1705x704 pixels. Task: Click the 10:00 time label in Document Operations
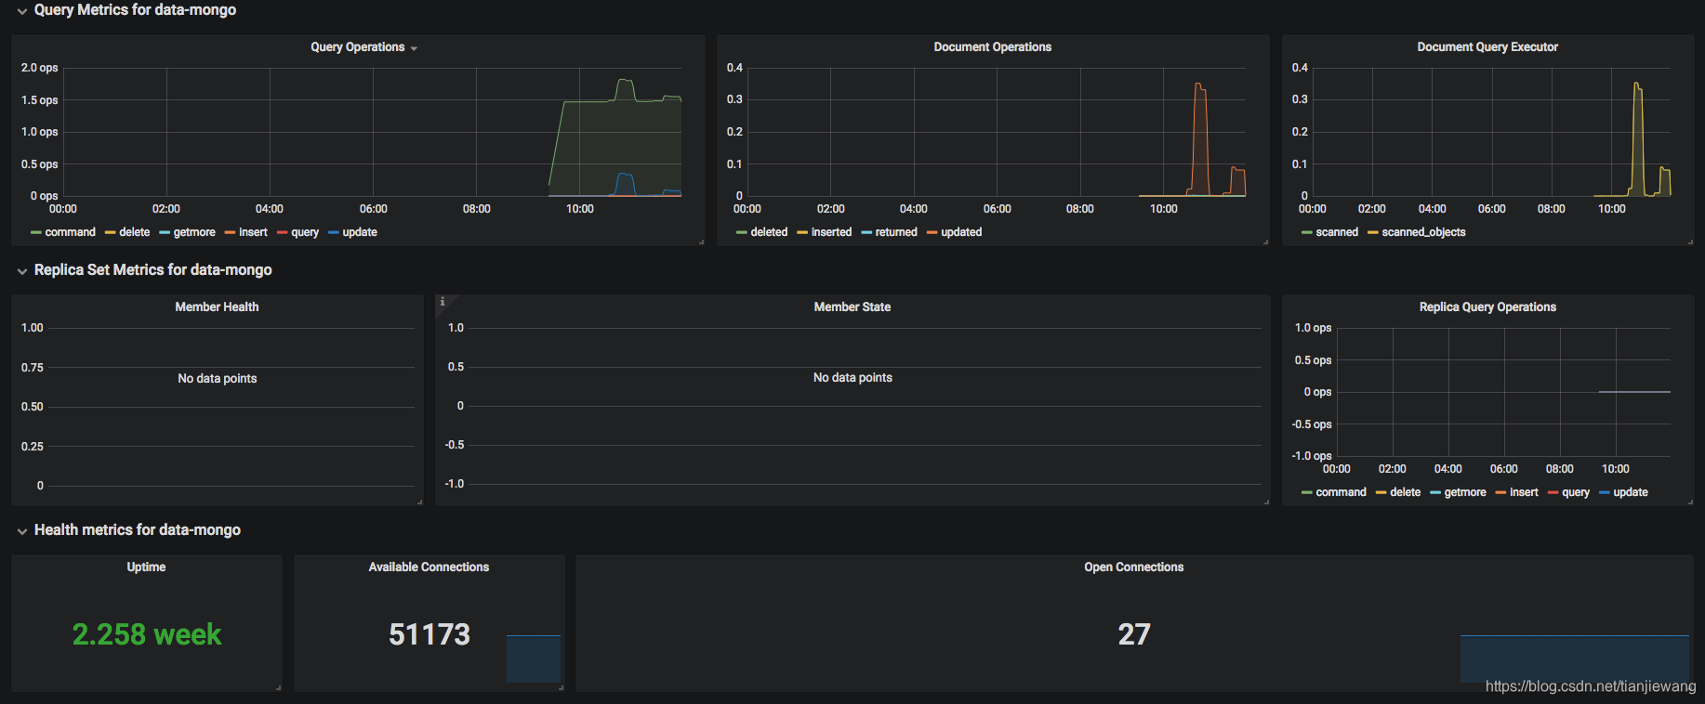tap(1164, 209)
